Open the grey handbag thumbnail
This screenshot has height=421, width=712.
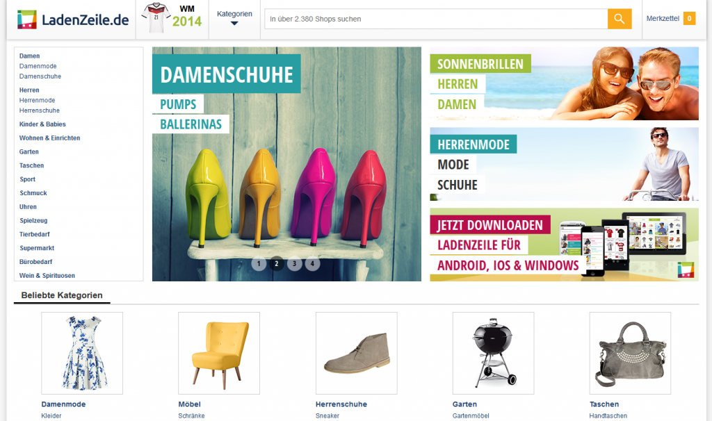click(630, 353)
